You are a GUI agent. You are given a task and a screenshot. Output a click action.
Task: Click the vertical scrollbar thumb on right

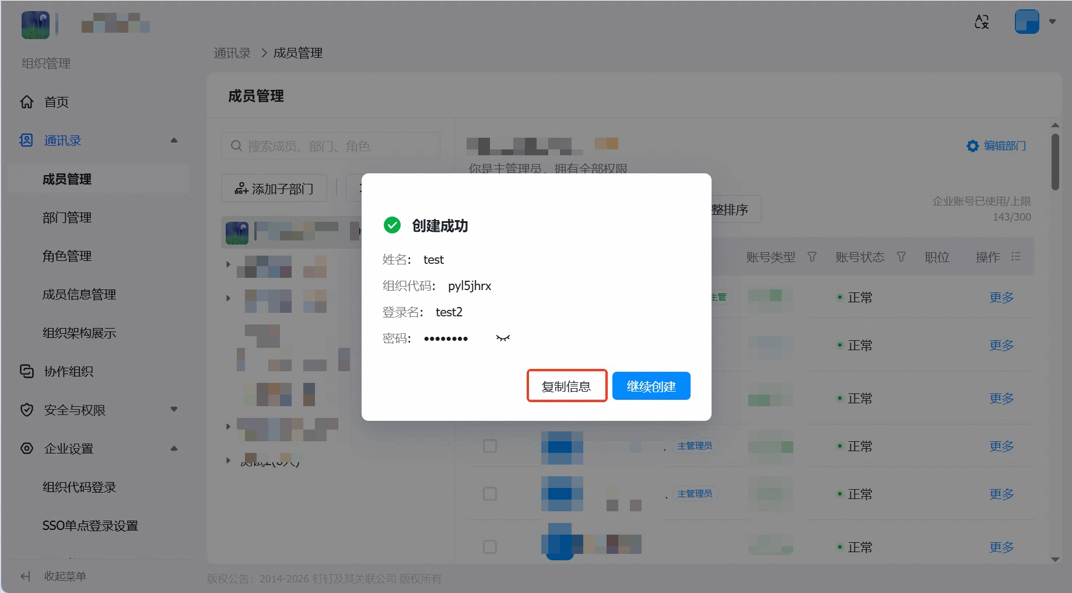pos(1055,162)
